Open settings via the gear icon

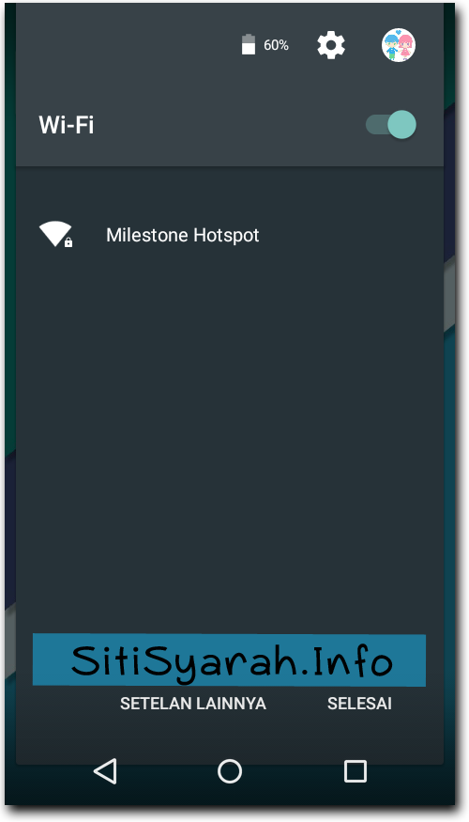331,46
